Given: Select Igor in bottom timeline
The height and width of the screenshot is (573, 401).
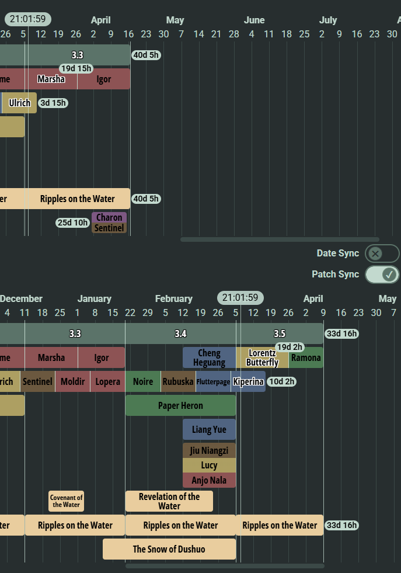Looking at the screenshot, I should [102, 357].
